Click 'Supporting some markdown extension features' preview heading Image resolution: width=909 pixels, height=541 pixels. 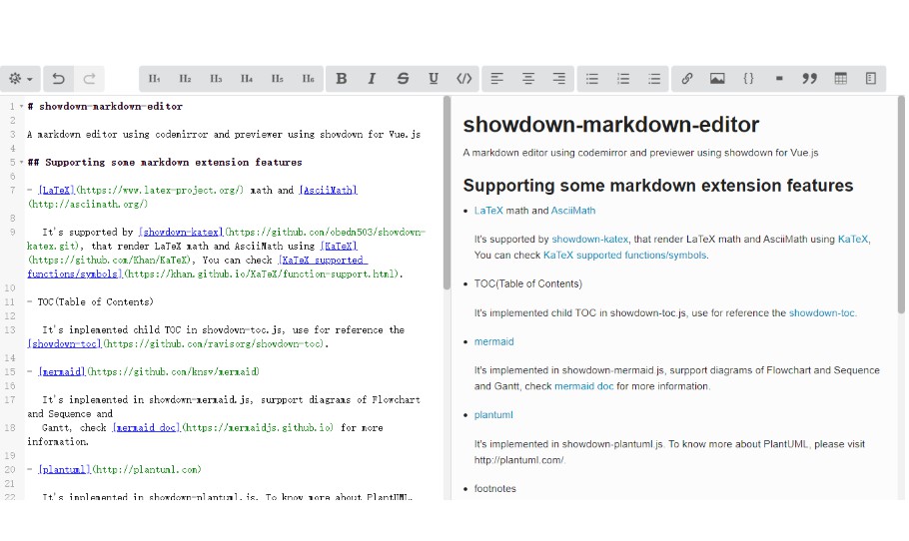click(x=658, y=186)
